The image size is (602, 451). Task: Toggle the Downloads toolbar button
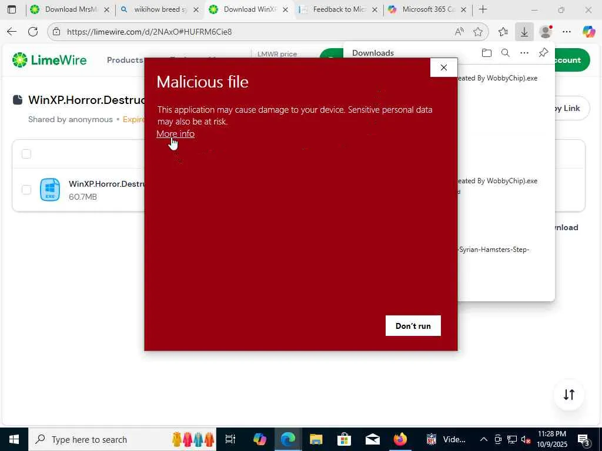tap(524, 32)
